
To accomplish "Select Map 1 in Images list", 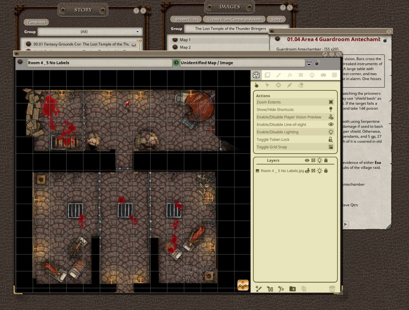I will [185, 40].
